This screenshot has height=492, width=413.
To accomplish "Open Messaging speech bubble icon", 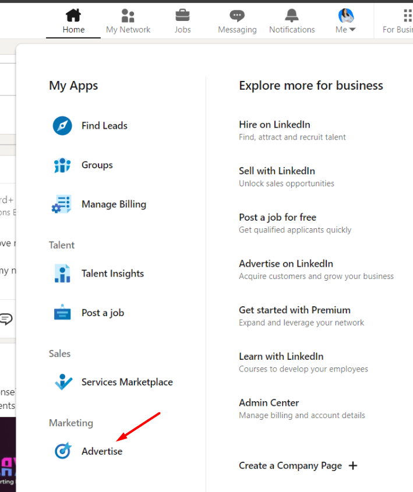I will tap(237, 16).
